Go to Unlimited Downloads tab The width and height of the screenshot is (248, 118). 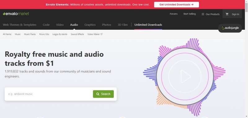pyautogui.click(x=148, y=25)
